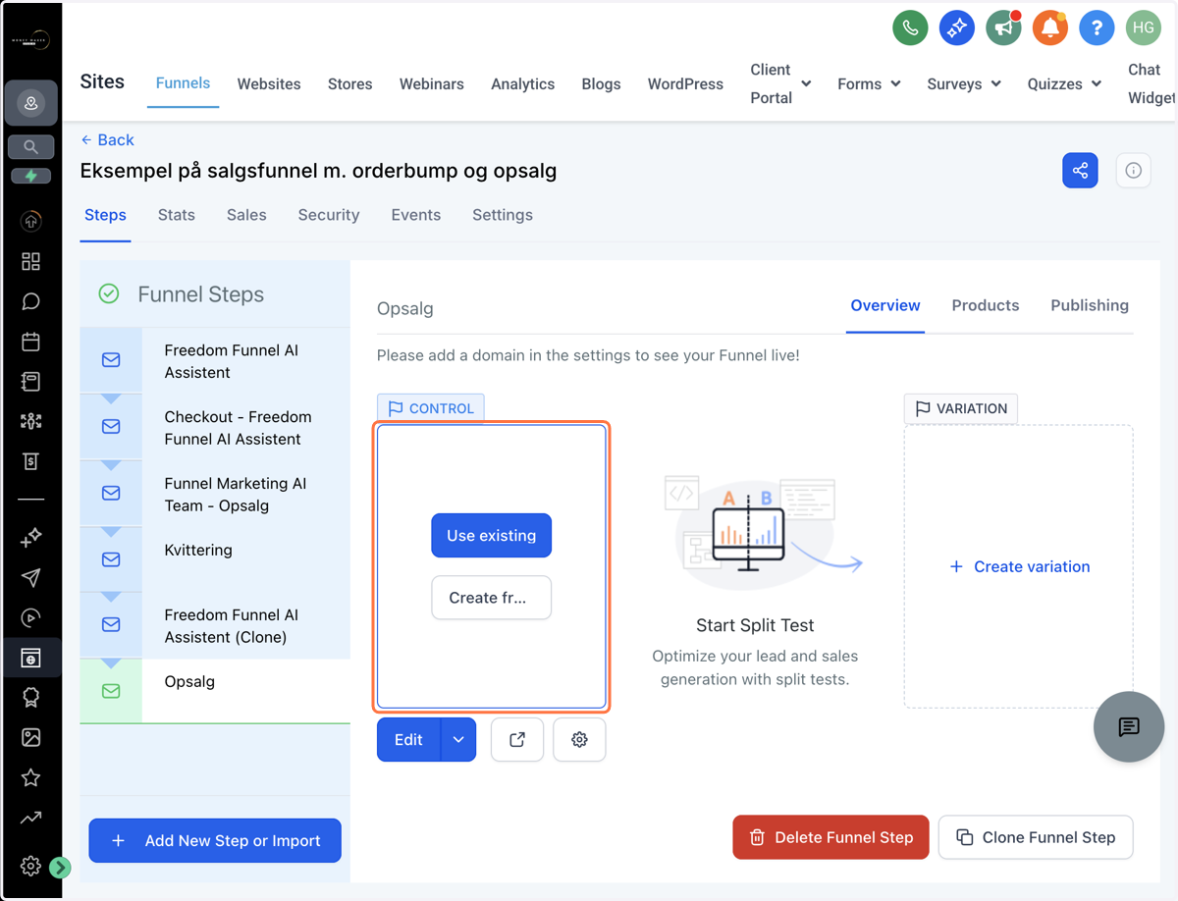Viewport: 1178px width, 901px height.
Task: Open the Conversations chat bubble icon in sidebar
Action: tap(30, 301)
